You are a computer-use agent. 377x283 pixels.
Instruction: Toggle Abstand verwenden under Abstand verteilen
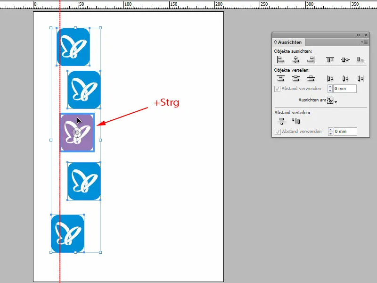[278, 132]
